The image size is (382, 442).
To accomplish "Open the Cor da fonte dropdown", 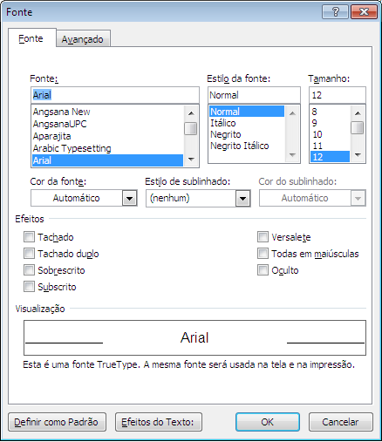I will 84,198.
